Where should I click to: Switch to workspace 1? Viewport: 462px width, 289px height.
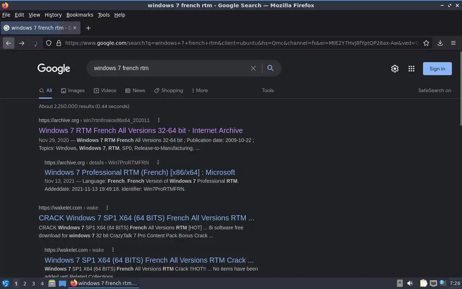[16, 284]
